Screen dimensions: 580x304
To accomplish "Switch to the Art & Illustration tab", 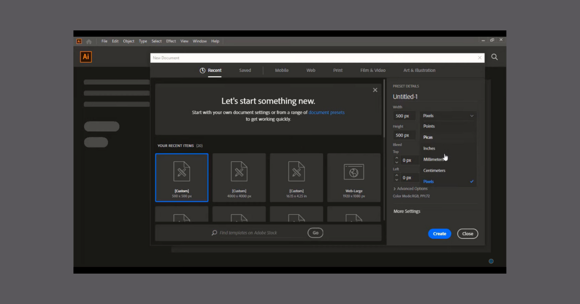I will [x=420, y=70].
